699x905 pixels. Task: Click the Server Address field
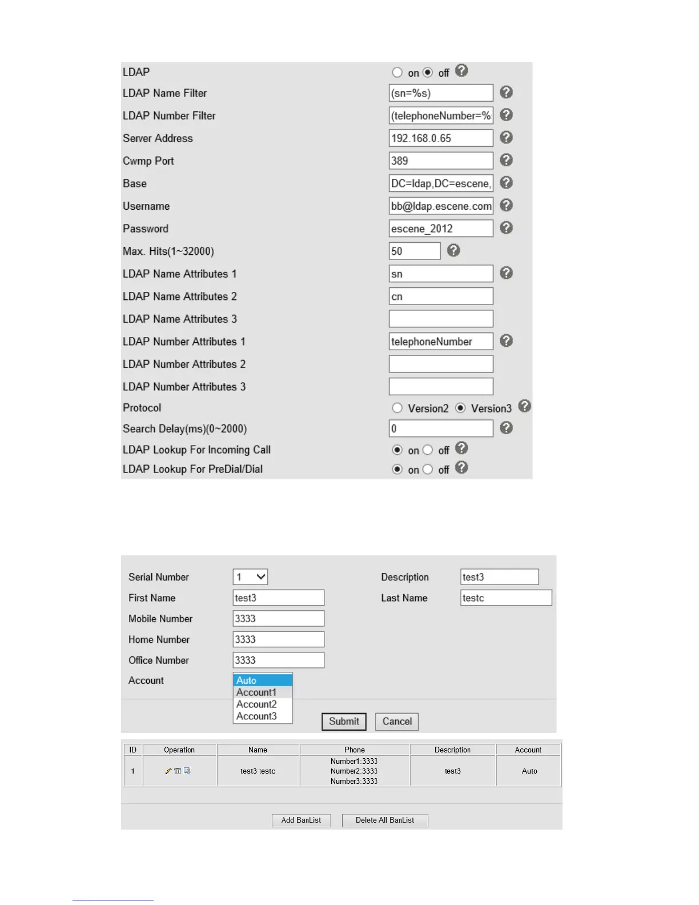[x=441, y=138]
